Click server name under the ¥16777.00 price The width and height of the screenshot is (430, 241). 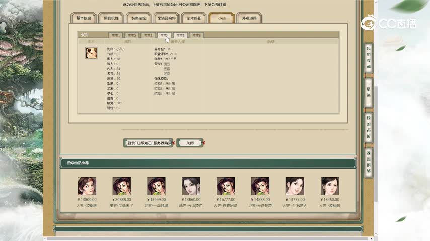tap(226, 205)
